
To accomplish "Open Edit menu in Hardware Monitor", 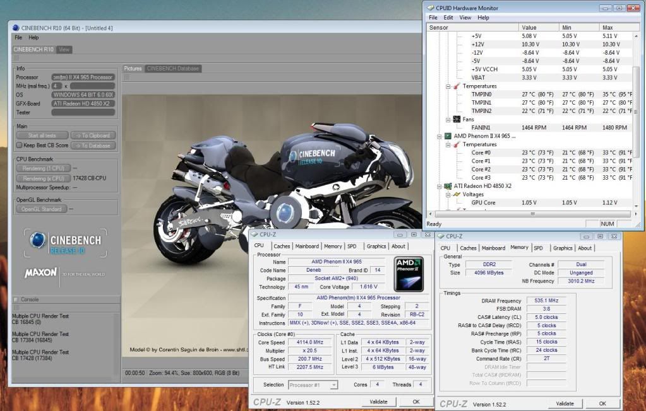I will coord(448,18).
